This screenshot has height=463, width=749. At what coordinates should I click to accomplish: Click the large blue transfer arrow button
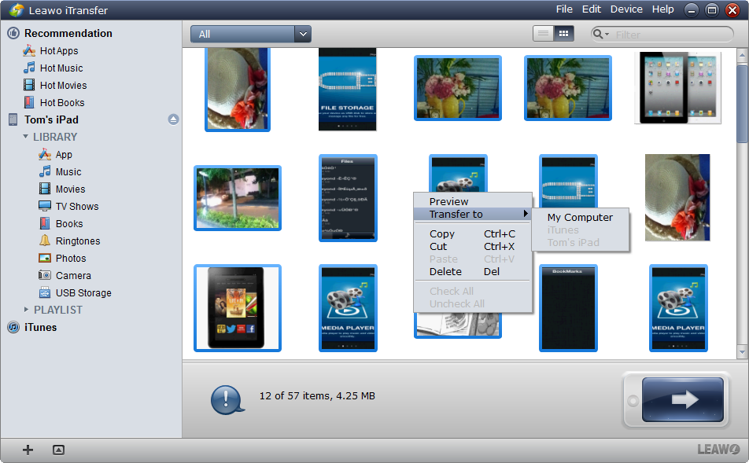(683, 399)
